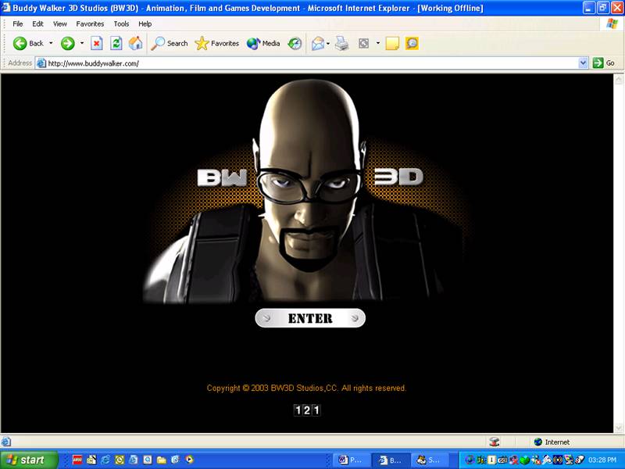Stop the page load with the red X
625x469 pixels.
(96, 43)
